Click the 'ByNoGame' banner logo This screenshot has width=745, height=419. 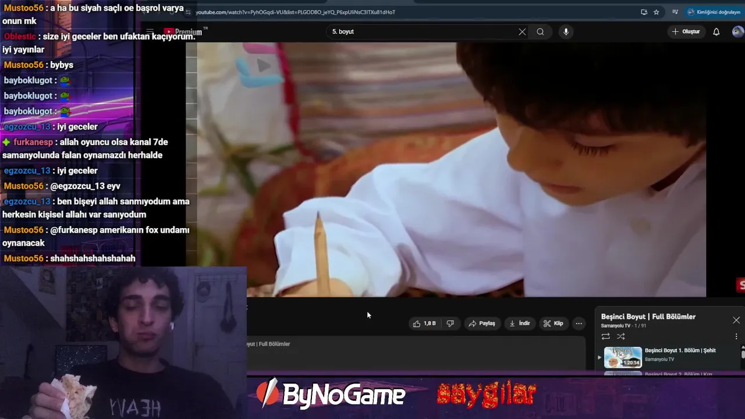click(x=331, y=395)
